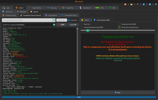
Task: Refresh the communications port list icon
Action: pos(54,20)
